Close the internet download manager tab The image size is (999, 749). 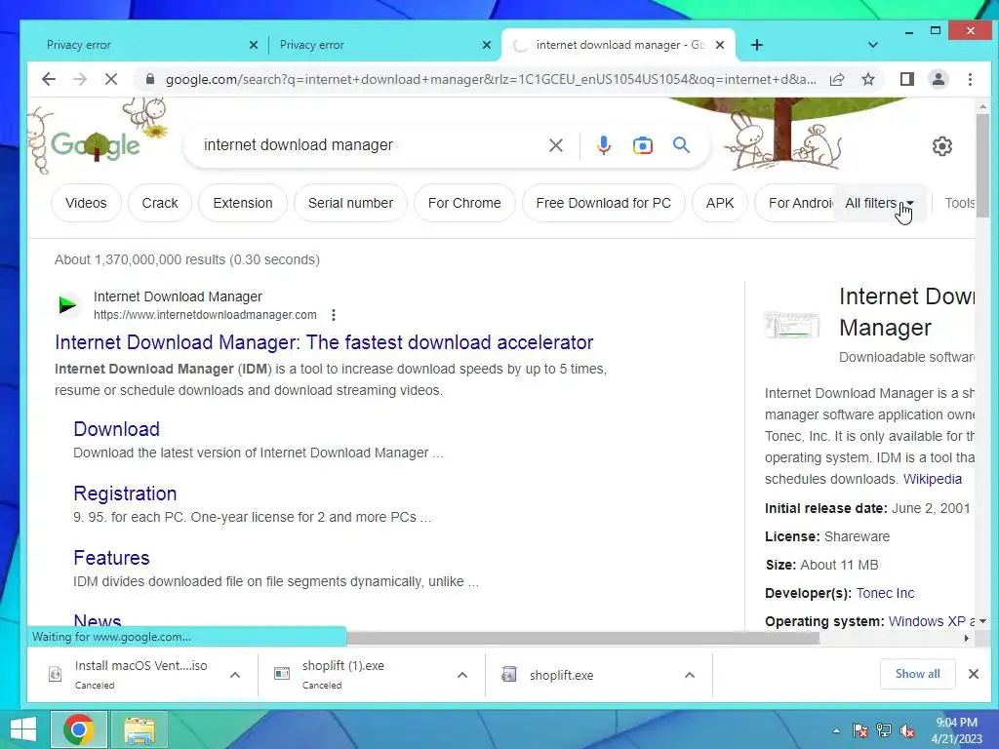click(x=719, y=45)
